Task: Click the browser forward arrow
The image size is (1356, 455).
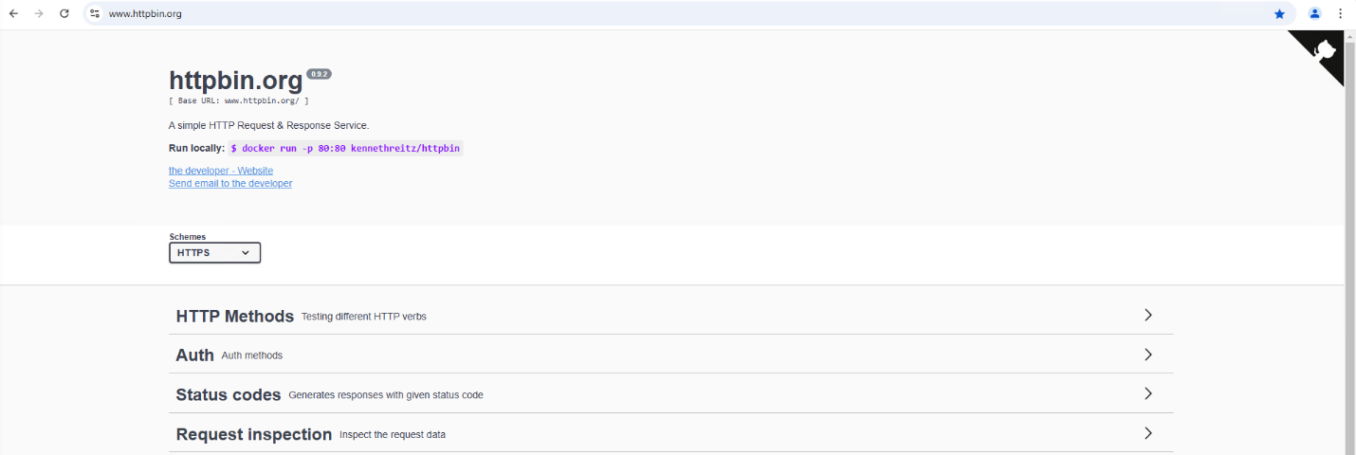Action: point(39,13)
